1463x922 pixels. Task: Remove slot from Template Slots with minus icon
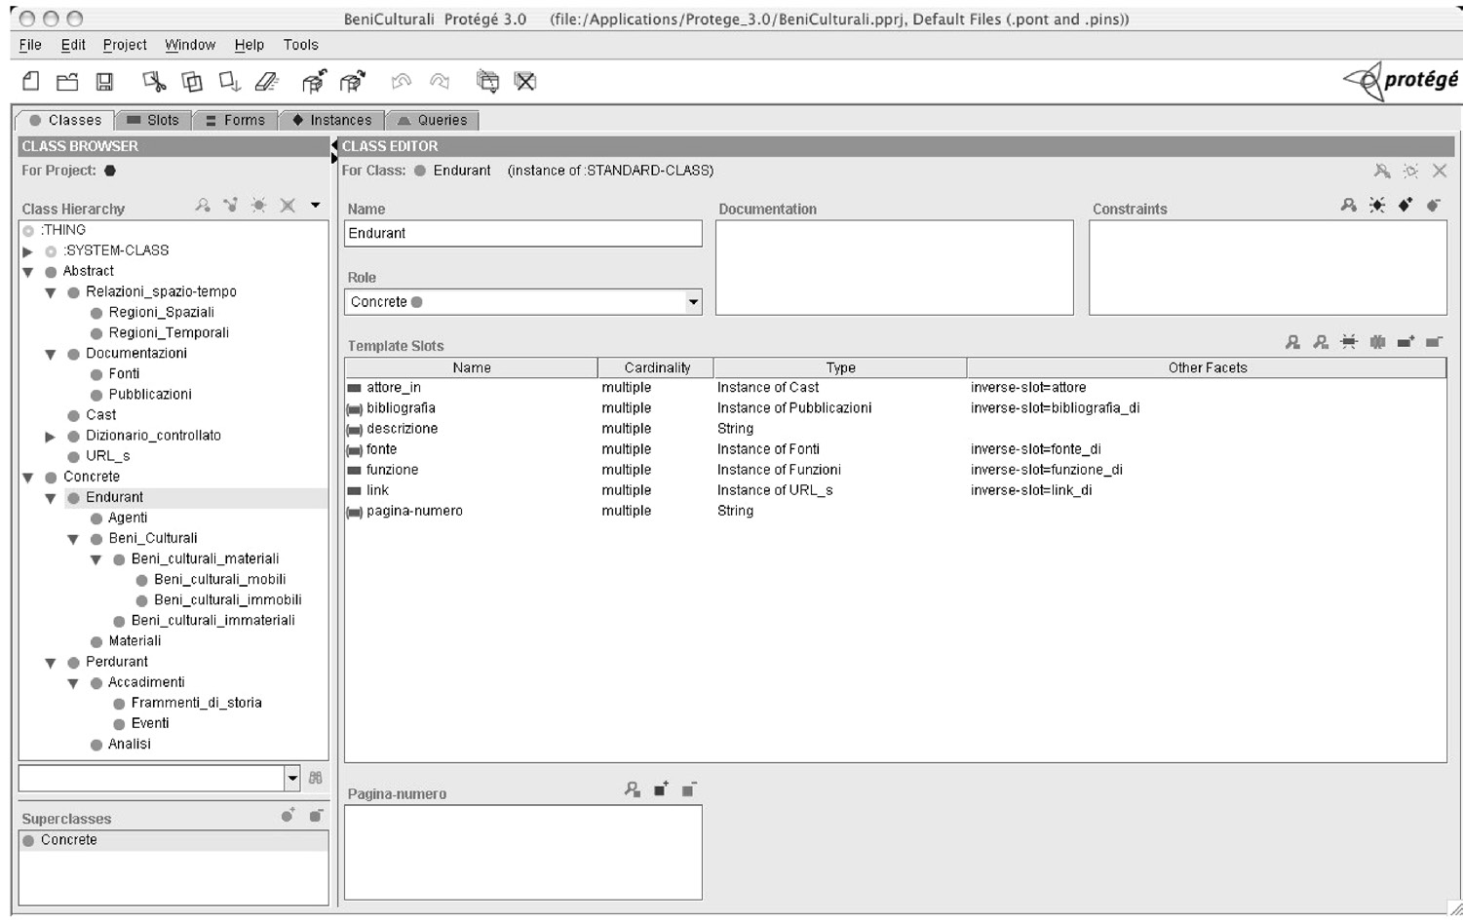point(1434,342)
